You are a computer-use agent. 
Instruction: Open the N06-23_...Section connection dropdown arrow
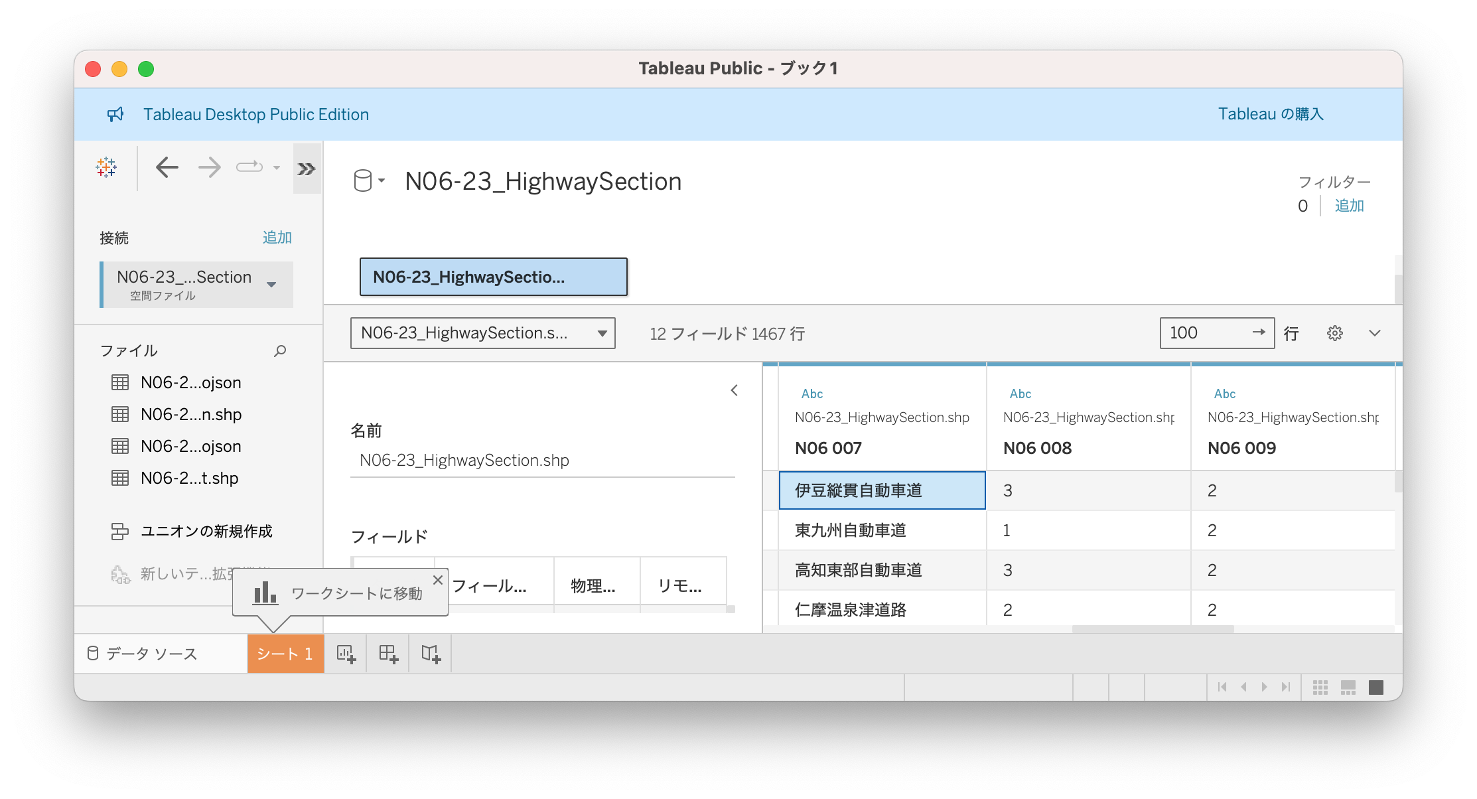click(271, 285)
